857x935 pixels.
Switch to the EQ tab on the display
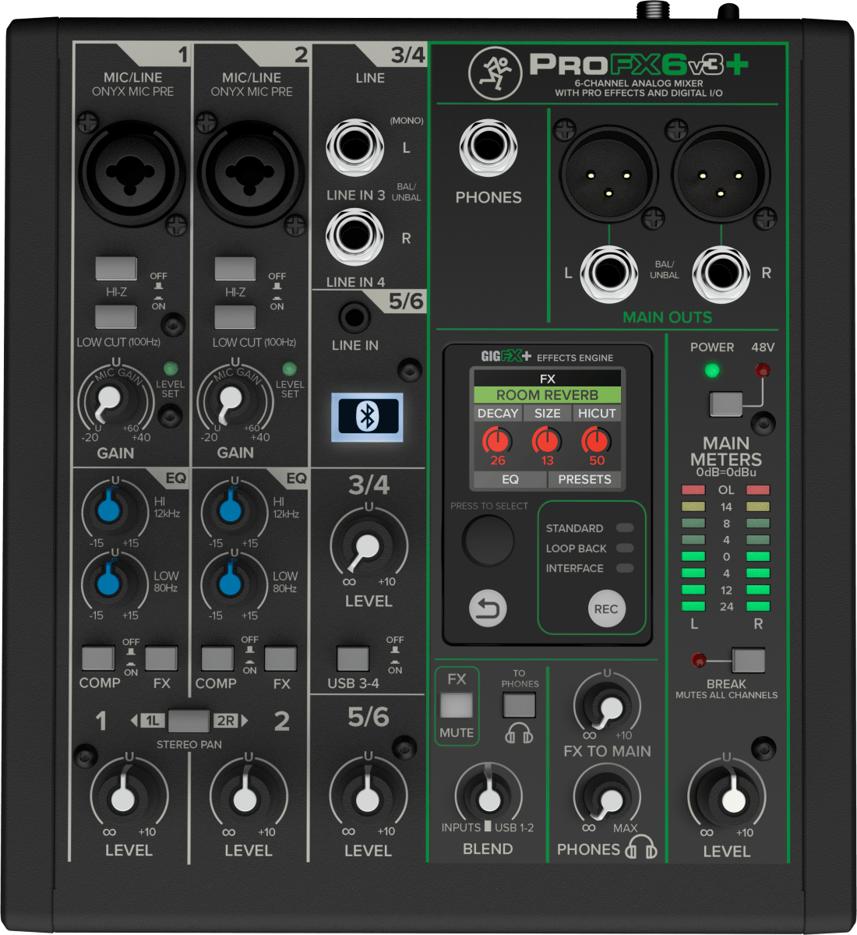pyautogui.click(x=510, y=480)
